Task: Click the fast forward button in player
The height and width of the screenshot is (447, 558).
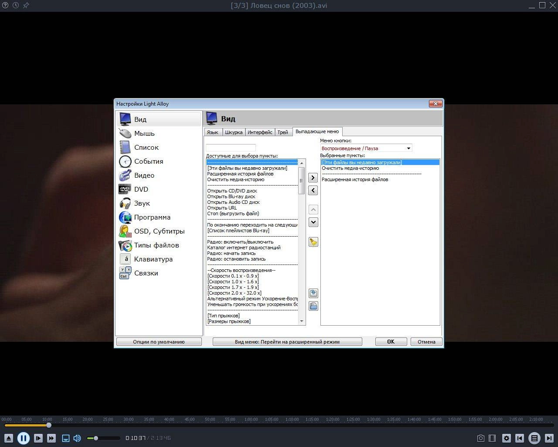Action: 51,438
